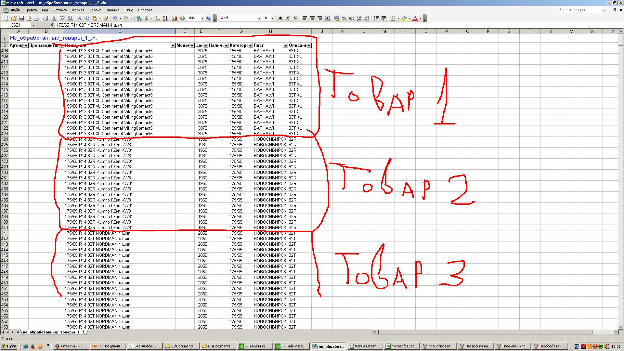Increase decimal places

pos(359,18)
